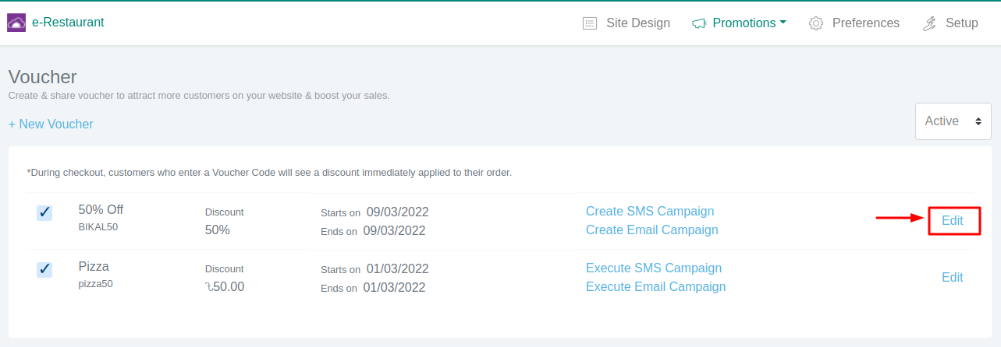This screenshot has height=347, width=1001.
Task: Click the Setup tools icon
Action: click(x=929, y=23)
